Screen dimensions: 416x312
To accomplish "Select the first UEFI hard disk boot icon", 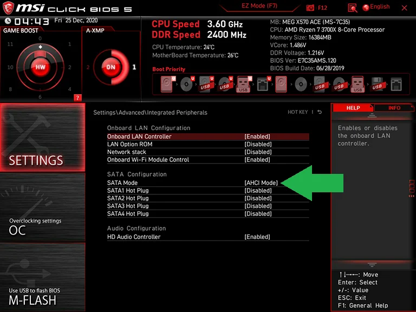I will 168,84.
